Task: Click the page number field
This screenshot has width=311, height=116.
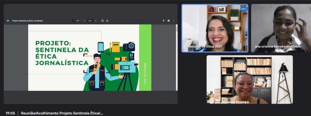Action: pyautogui.click(x=73, y=21)
